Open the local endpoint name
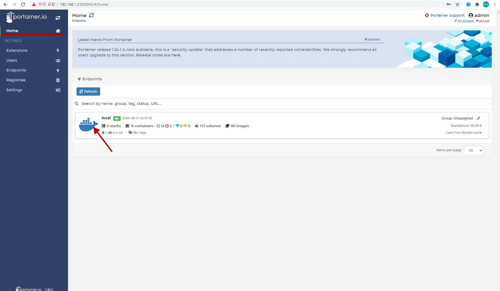The width and height of the screenshot is (500, 291). point(106,118)
